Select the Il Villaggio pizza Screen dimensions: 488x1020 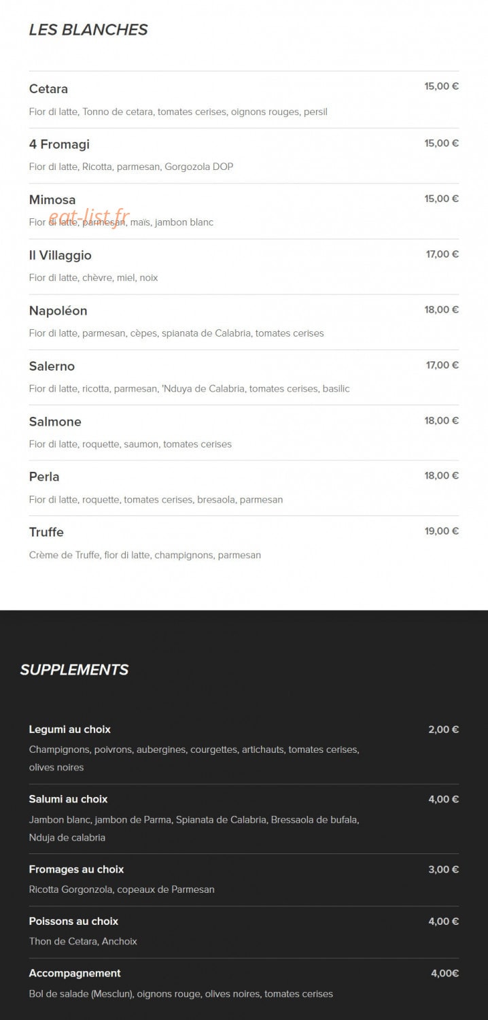point(60,256)
